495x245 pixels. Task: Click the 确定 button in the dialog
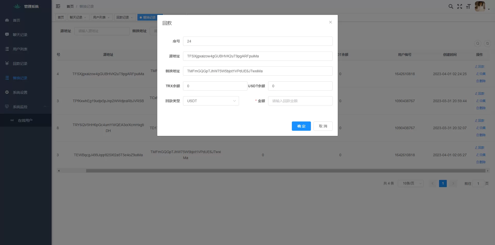(301, 126)
